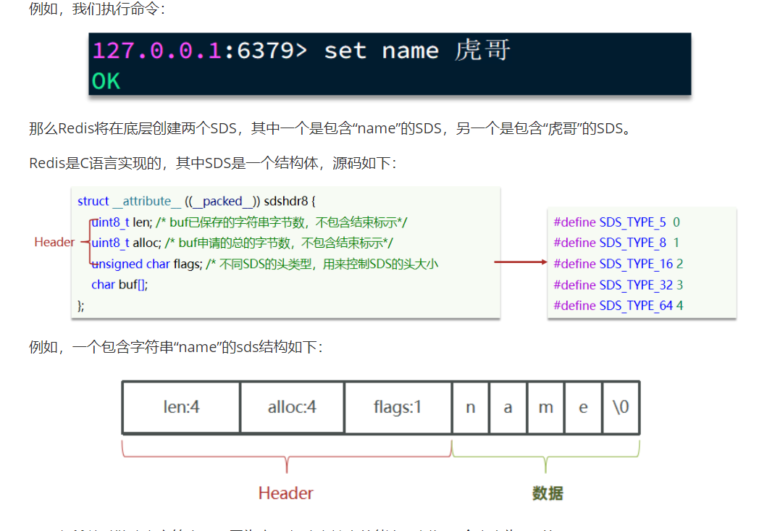Click '#define SDS_TYPE_16 2' line

click(618, 264)
